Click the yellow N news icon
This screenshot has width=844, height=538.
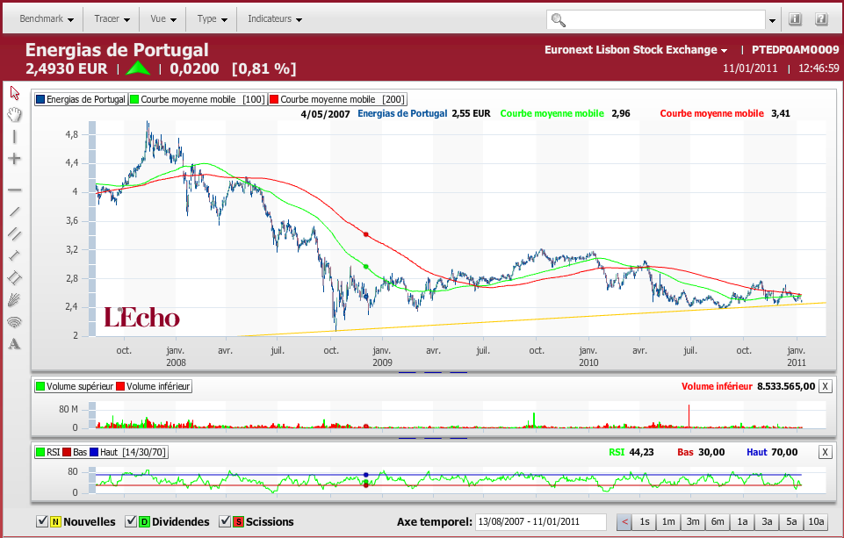pos(55,521)
